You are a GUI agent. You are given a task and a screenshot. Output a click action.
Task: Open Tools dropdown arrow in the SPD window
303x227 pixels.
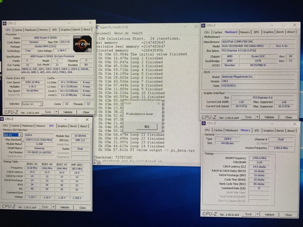(53, 207)
